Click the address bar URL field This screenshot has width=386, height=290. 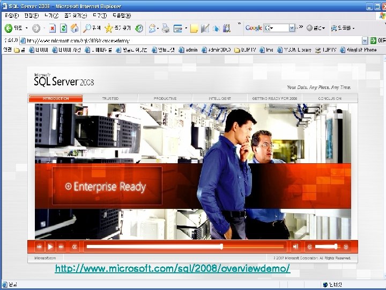click(x=194, y=40)
